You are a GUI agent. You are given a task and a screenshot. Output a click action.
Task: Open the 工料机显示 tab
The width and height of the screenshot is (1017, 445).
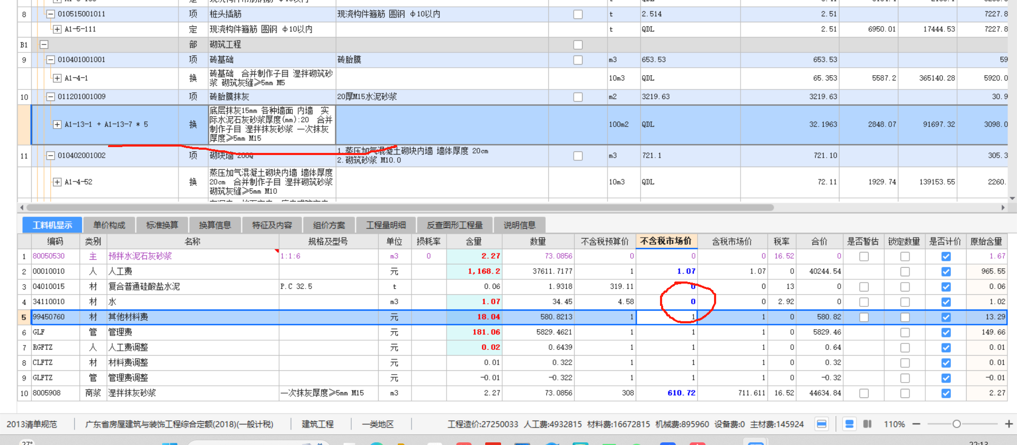pyautogui.click(x=52, y=225)
